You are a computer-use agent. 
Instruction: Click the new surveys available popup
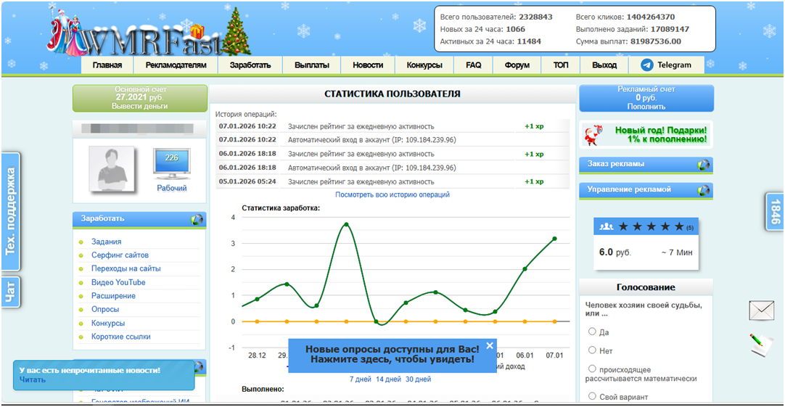pos(392,355)
